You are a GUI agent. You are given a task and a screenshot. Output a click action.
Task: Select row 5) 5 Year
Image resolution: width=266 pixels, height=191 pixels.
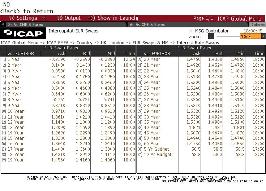pyautogui.click(x=68, y=83)
